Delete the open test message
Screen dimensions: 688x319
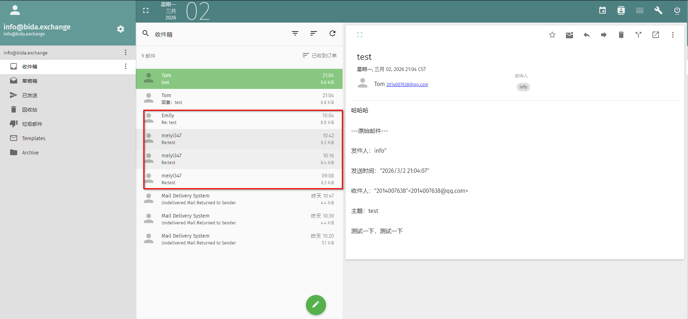pos(621,35)
